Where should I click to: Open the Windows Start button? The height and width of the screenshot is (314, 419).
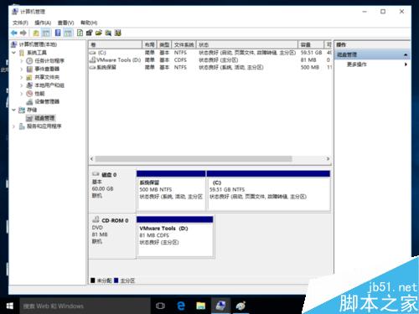(x=9, y=306)
